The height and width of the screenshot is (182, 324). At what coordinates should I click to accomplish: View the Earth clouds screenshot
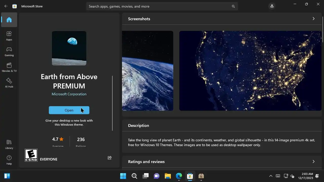(148, 71)
